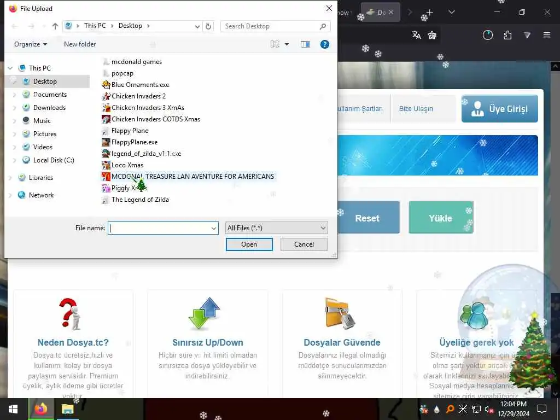Click the change view layout icon
Screen dimensions: 560x420
pos(275,44)
